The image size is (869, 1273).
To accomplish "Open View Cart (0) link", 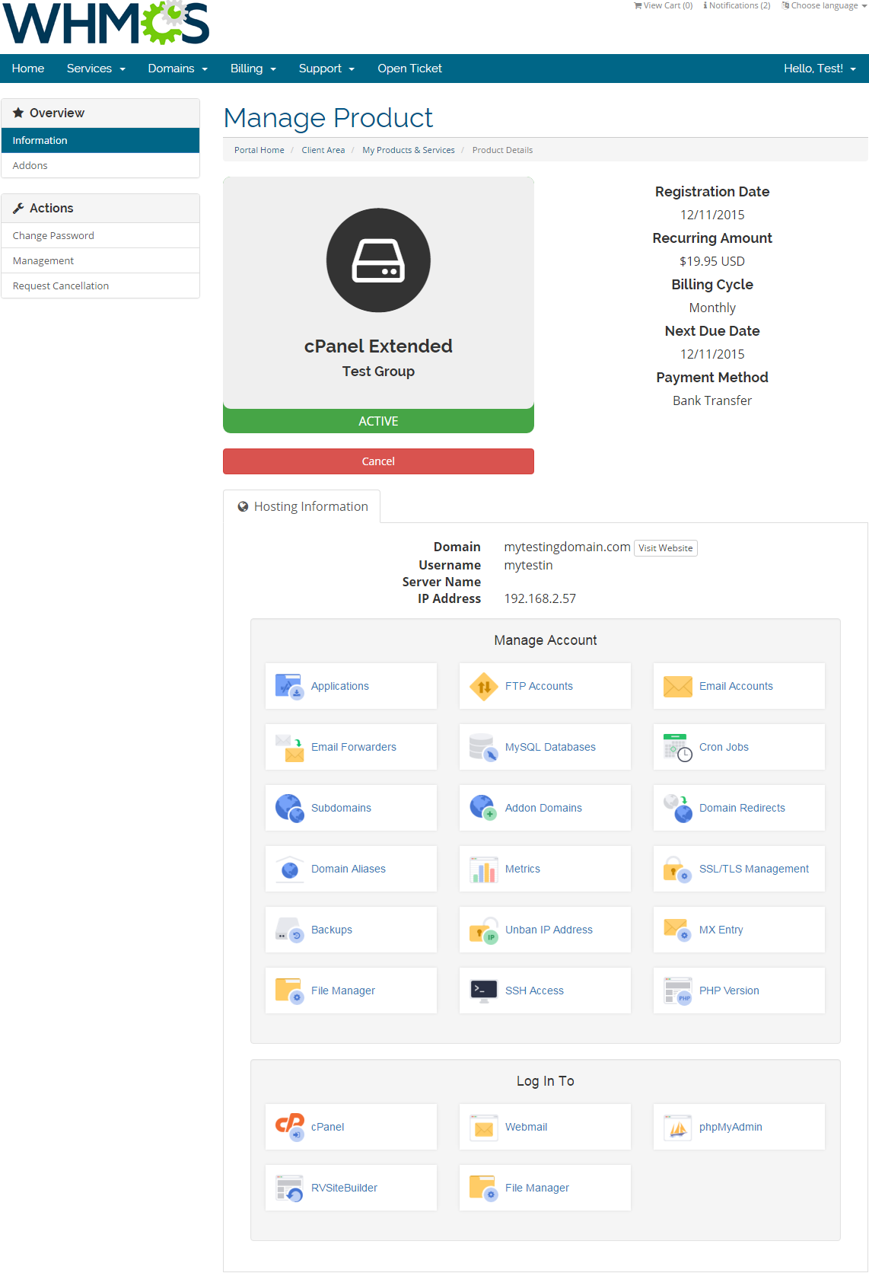I will (664, 5).
